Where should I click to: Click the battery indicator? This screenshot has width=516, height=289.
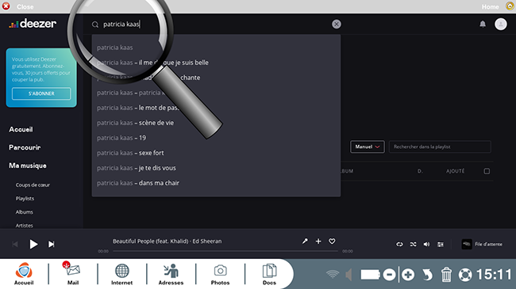pos(370,275)
